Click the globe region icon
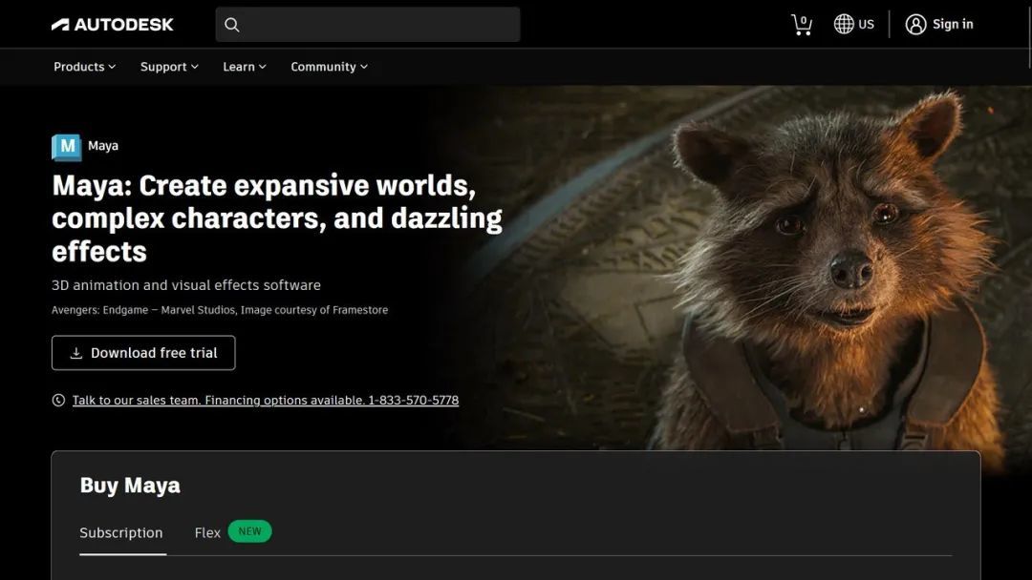This screenshot has width=1032, height=580. [844, 24]
